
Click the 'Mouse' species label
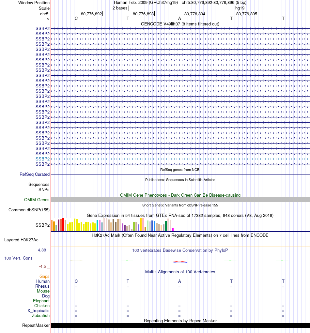43,291
